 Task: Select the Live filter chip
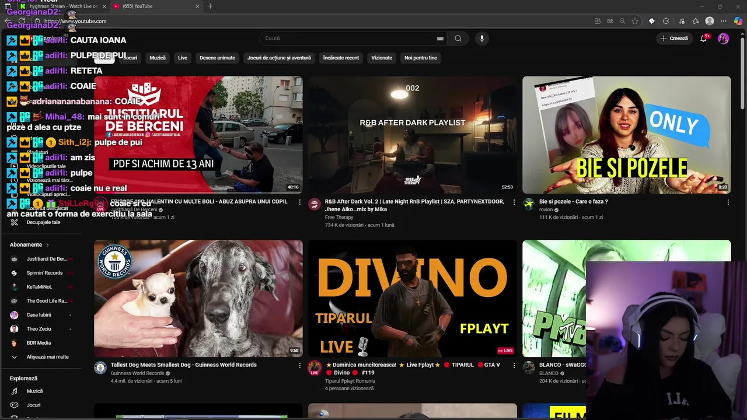[183, 58]
